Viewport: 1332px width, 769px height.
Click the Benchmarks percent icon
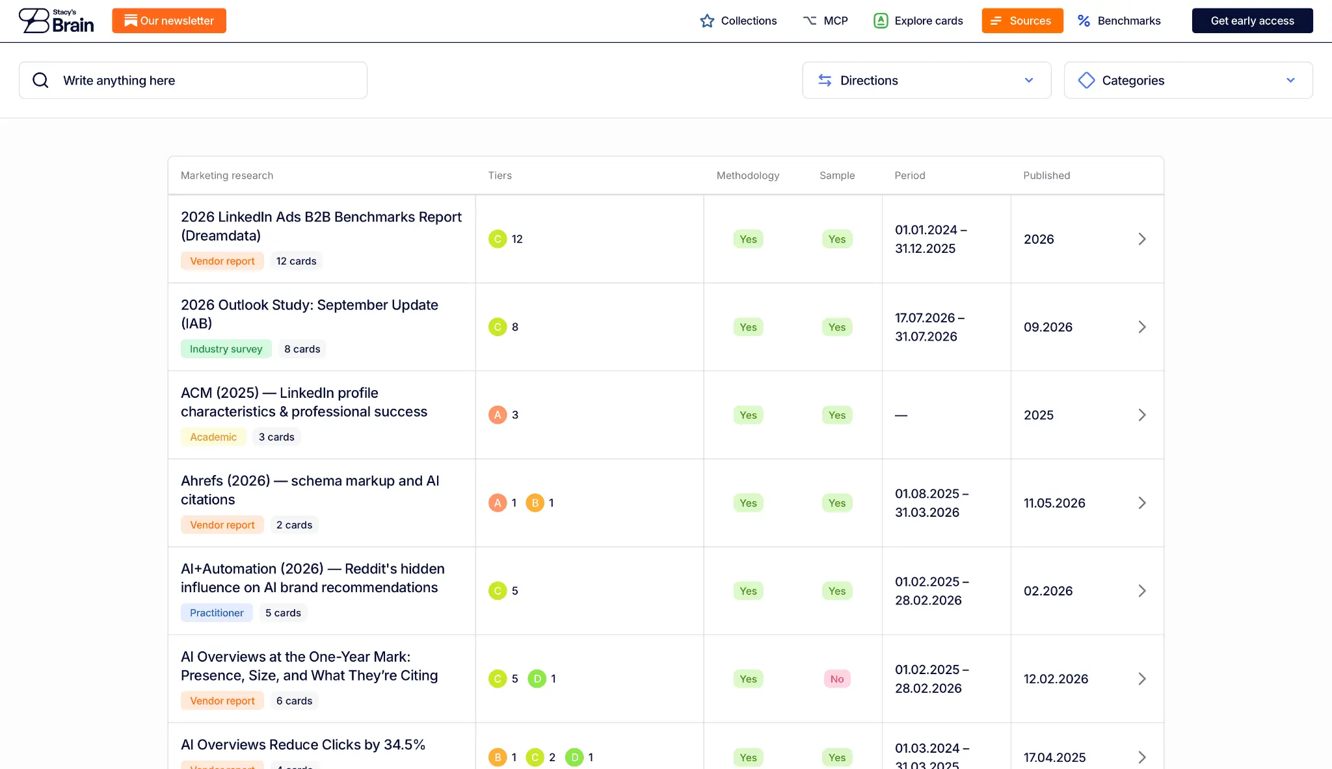tap(1084, 21)
